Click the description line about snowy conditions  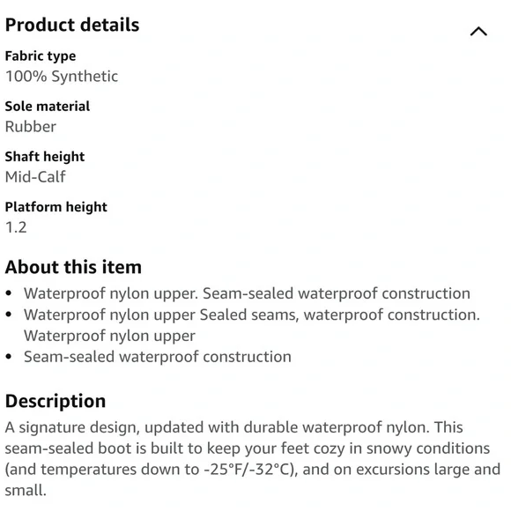tap(248, 448)
